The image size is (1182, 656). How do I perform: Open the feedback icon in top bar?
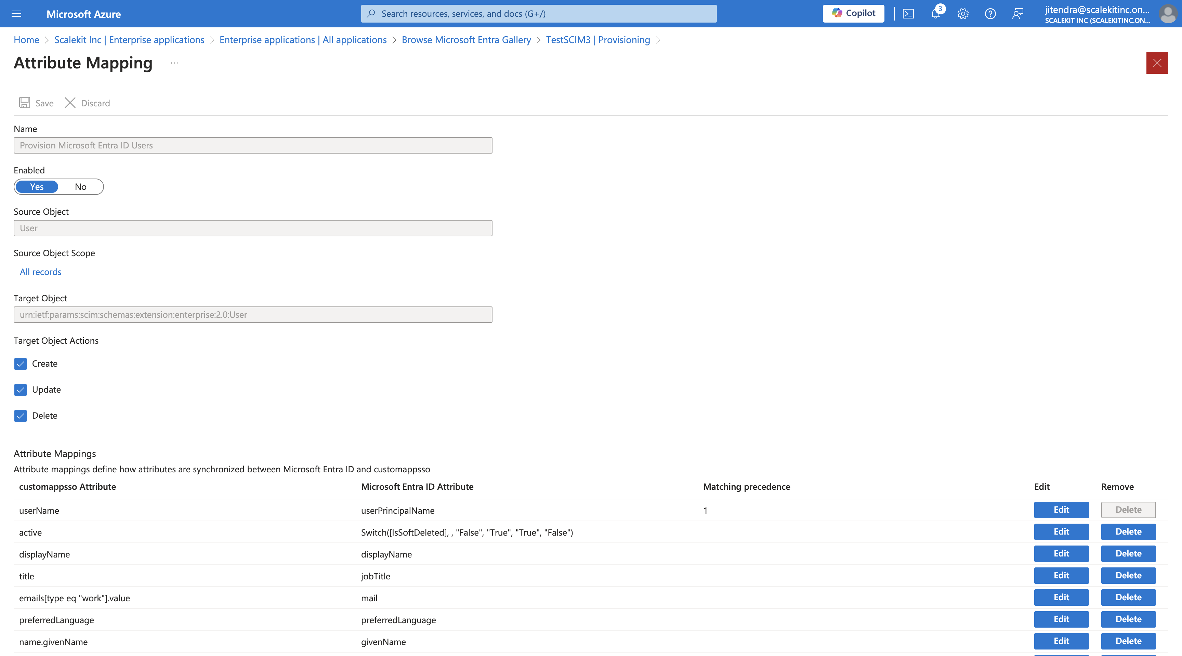click(x=1017, y=14)
